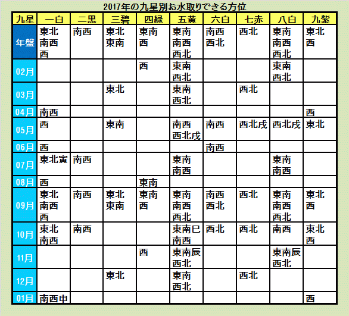This screenshot has height=316, width=349.
Task: Select 06月 西 cell under 一白
Action: 54,146
